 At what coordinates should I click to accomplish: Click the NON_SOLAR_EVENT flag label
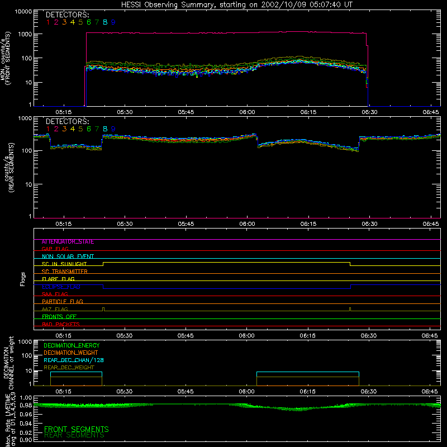point(68,256)
